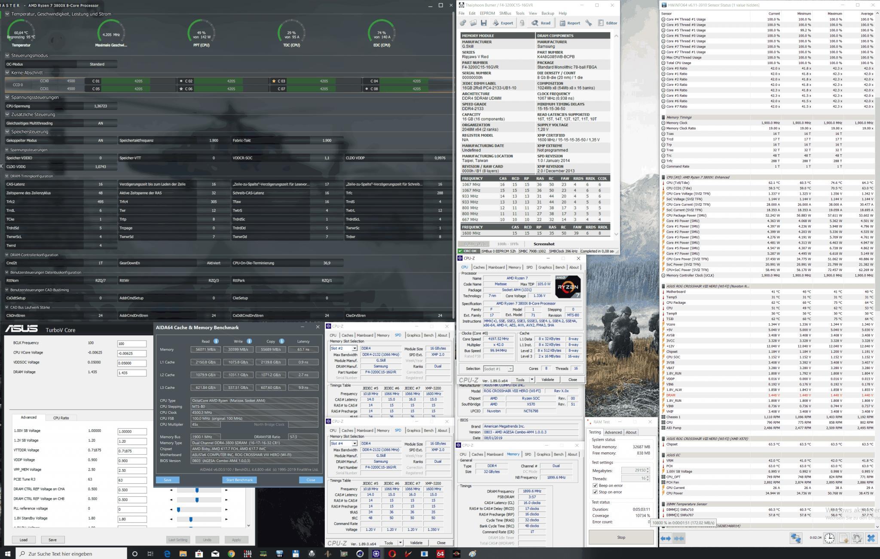Switch to CPU Ratio tab in TurboV Core
This screenshot has height=559, width=880.
[x=61, y=418]
